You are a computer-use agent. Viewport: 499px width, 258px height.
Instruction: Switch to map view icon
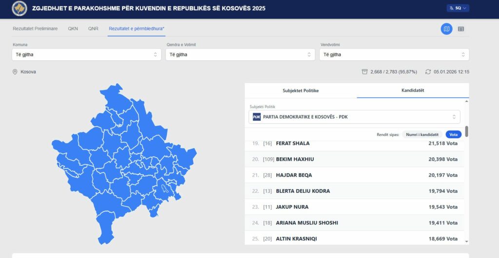[446, 29]
